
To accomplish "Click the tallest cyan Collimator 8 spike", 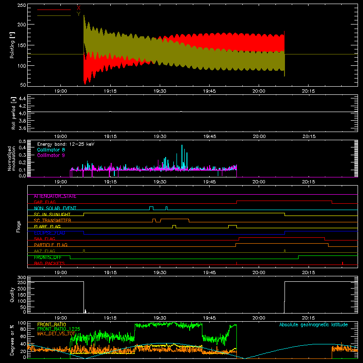I will click(x=182, y=157).
